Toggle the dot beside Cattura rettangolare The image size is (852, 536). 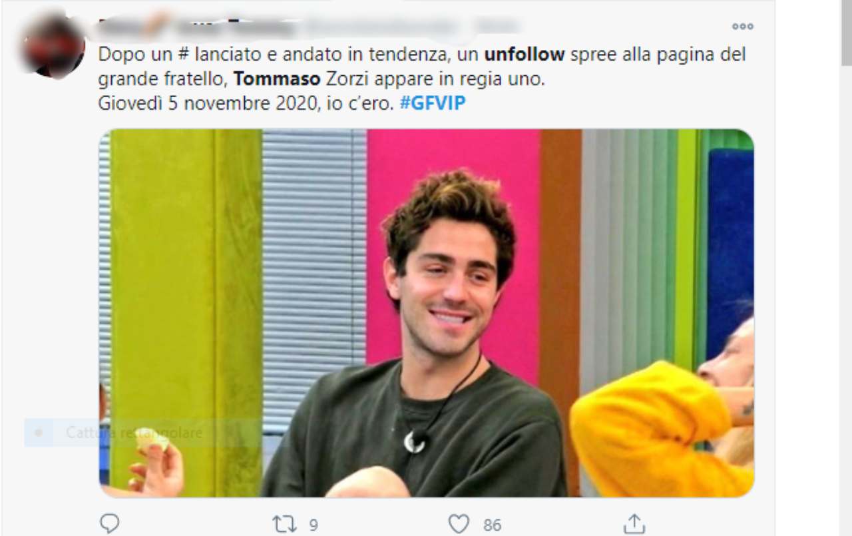tap(39, 433)
